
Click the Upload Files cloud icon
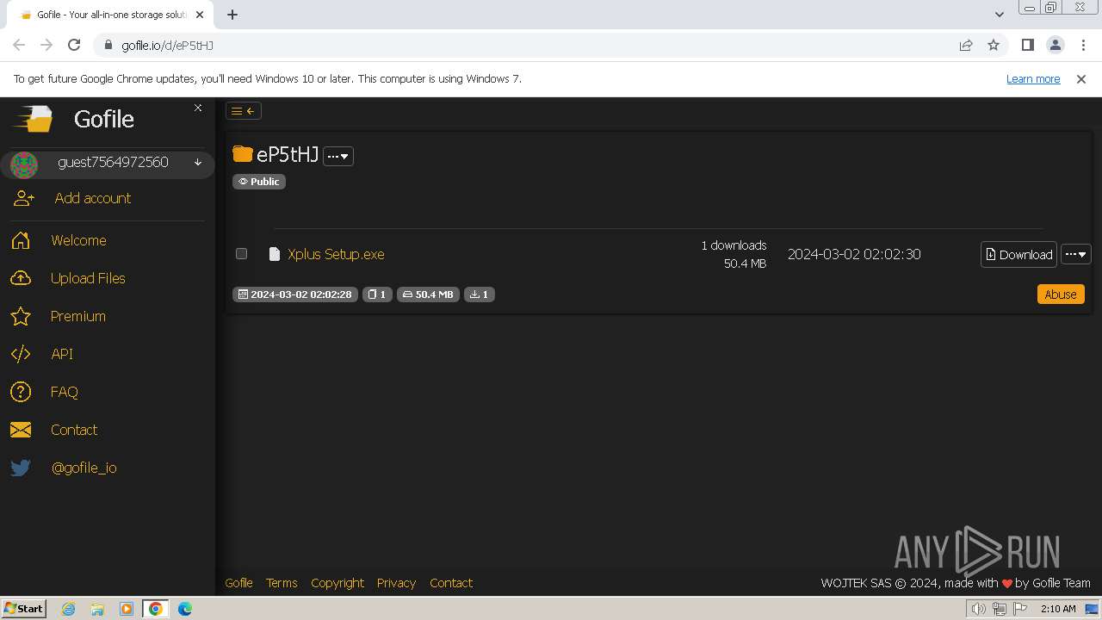(x=21, y=278)
